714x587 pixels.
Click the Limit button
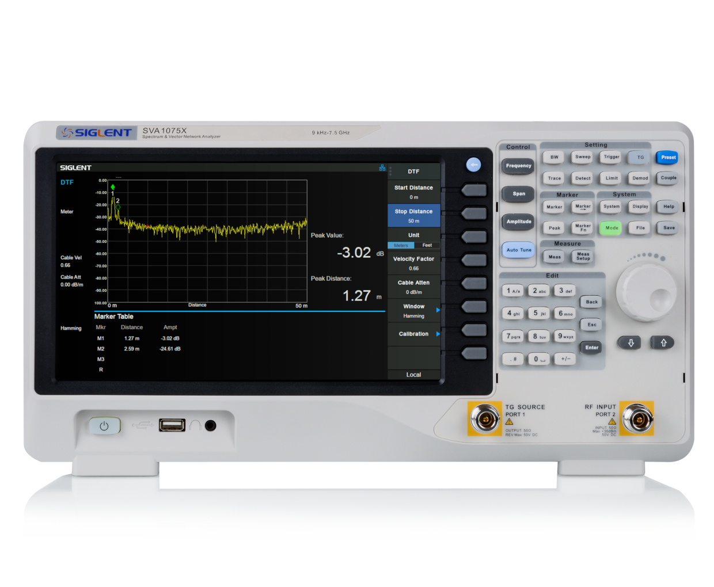pyautogui.click(x=612, y=178)
